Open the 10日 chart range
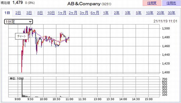The image size is (181, 103). (51, 13)
